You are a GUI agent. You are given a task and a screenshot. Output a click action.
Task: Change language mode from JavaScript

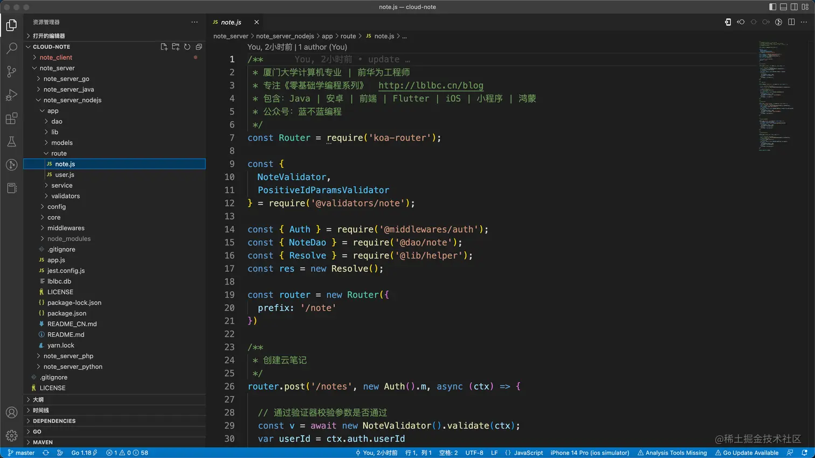(x=528, y=453)
